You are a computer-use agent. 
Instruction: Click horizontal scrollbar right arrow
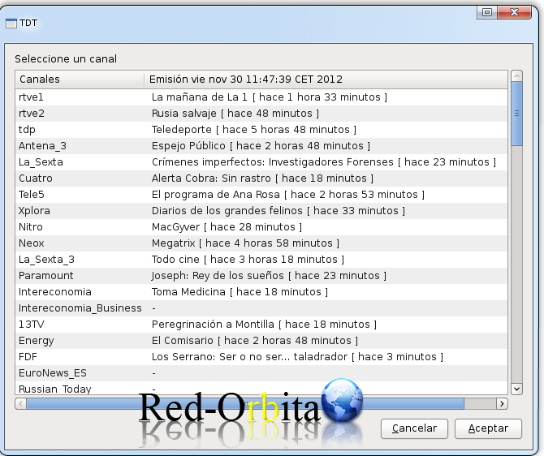502,403
